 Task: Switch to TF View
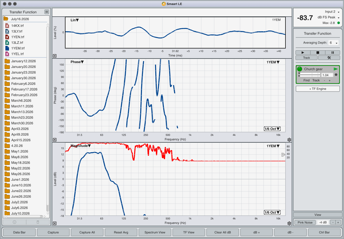(x=189, y=232)
